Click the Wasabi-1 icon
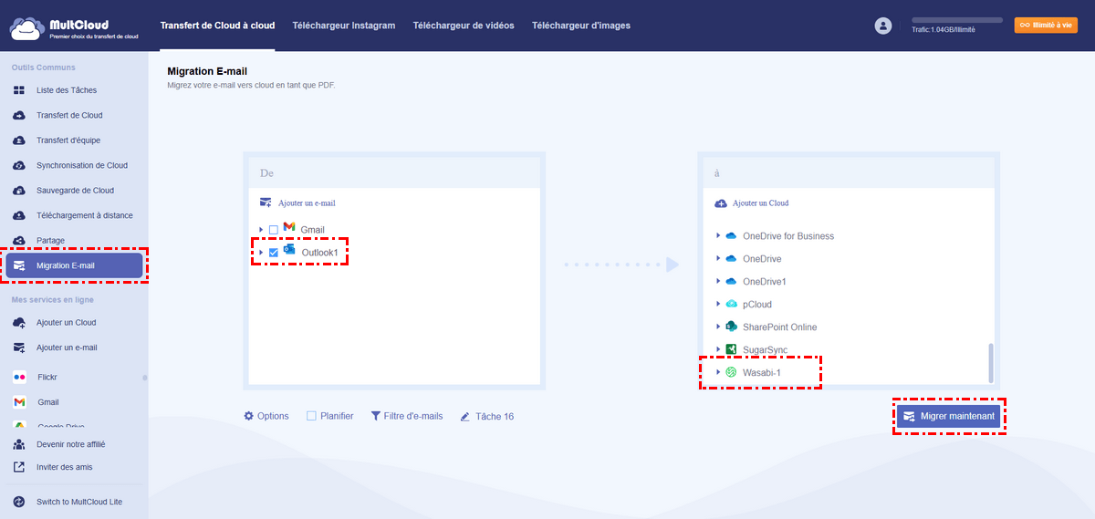This screenshot has height=519, width=1095. (731, 372)
